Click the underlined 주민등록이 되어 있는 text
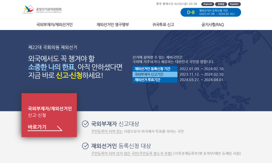Screen dimensions: 272x163 tap(107, 131)
